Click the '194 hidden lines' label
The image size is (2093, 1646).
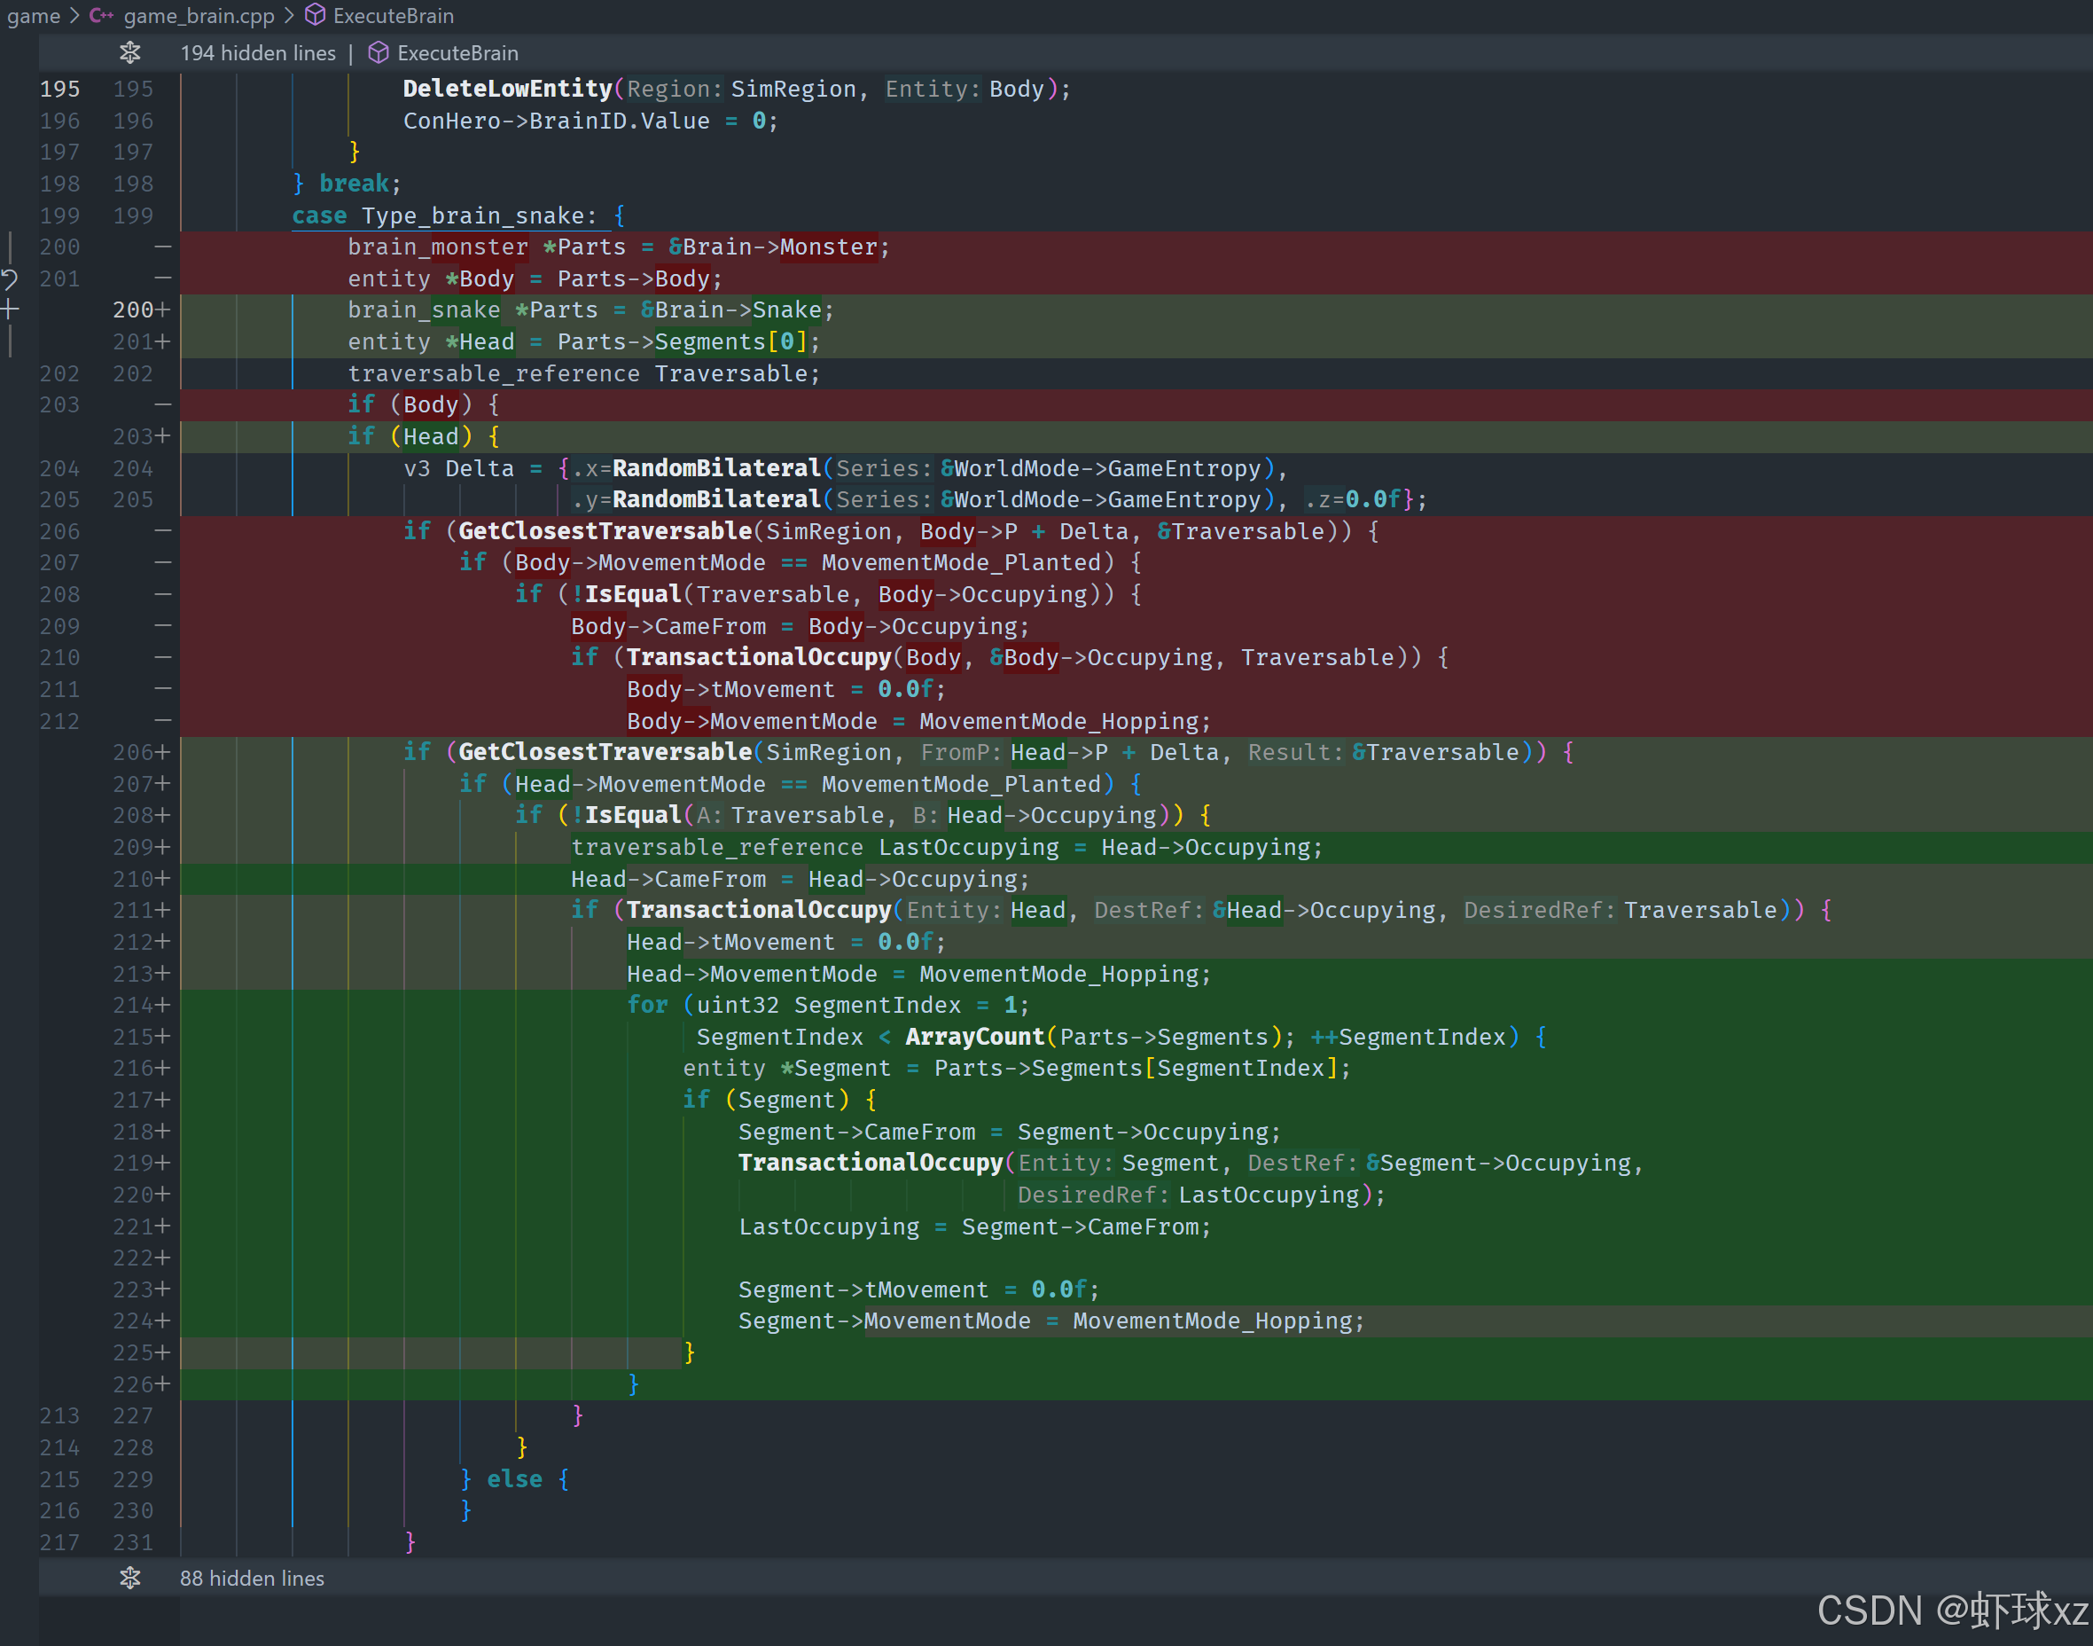pyautogui.click(x=258, y=53)
